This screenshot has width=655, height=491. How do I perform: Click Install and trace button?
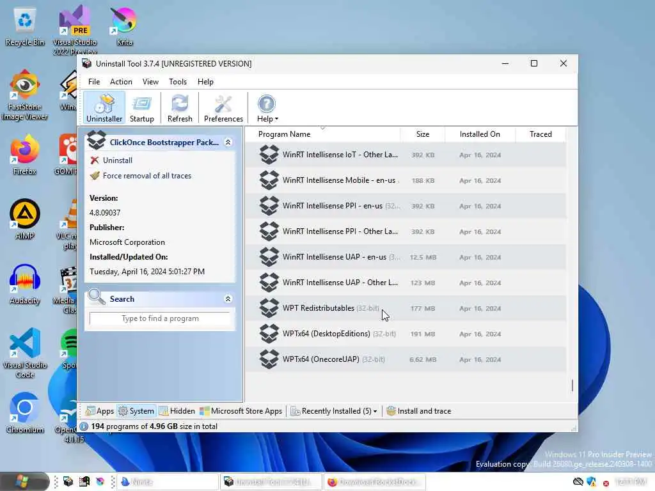pos(419,411)
